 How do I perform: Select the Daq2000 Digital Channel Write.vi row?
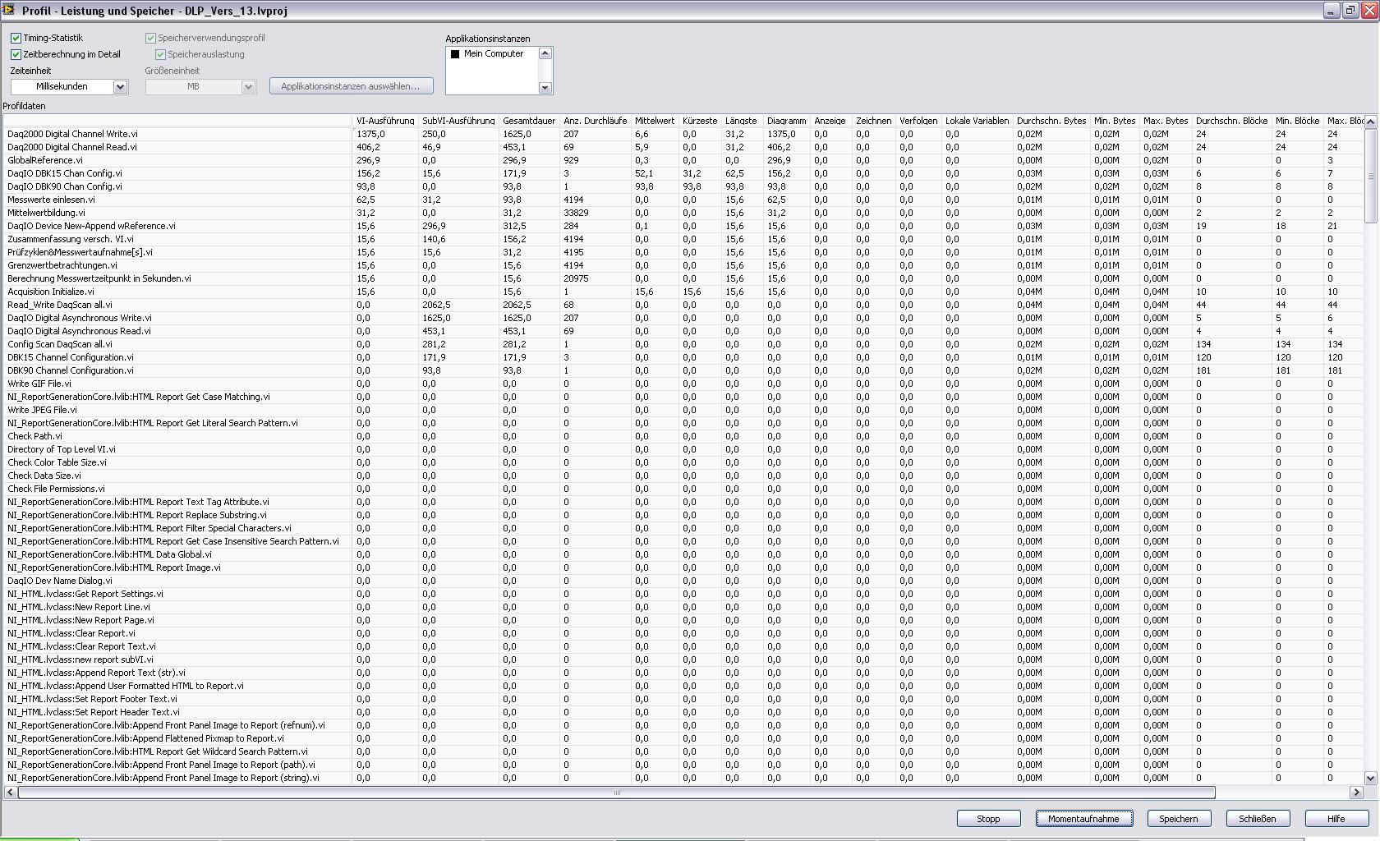click(x=683, y=134)
